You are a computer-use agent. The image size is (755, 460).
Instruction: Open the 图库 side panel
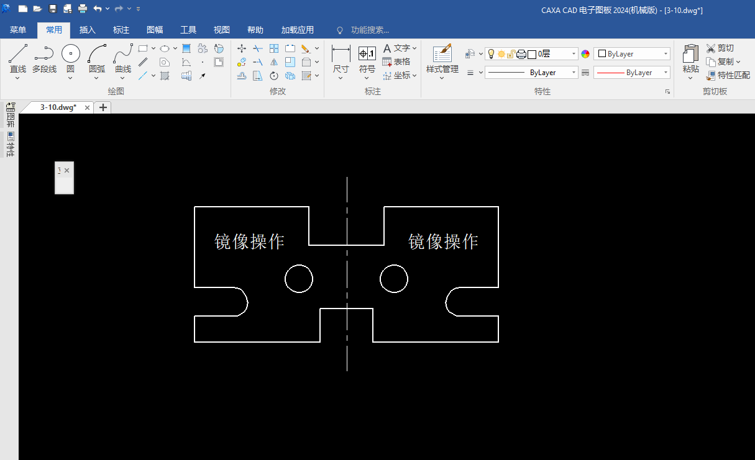click(10, 116)
